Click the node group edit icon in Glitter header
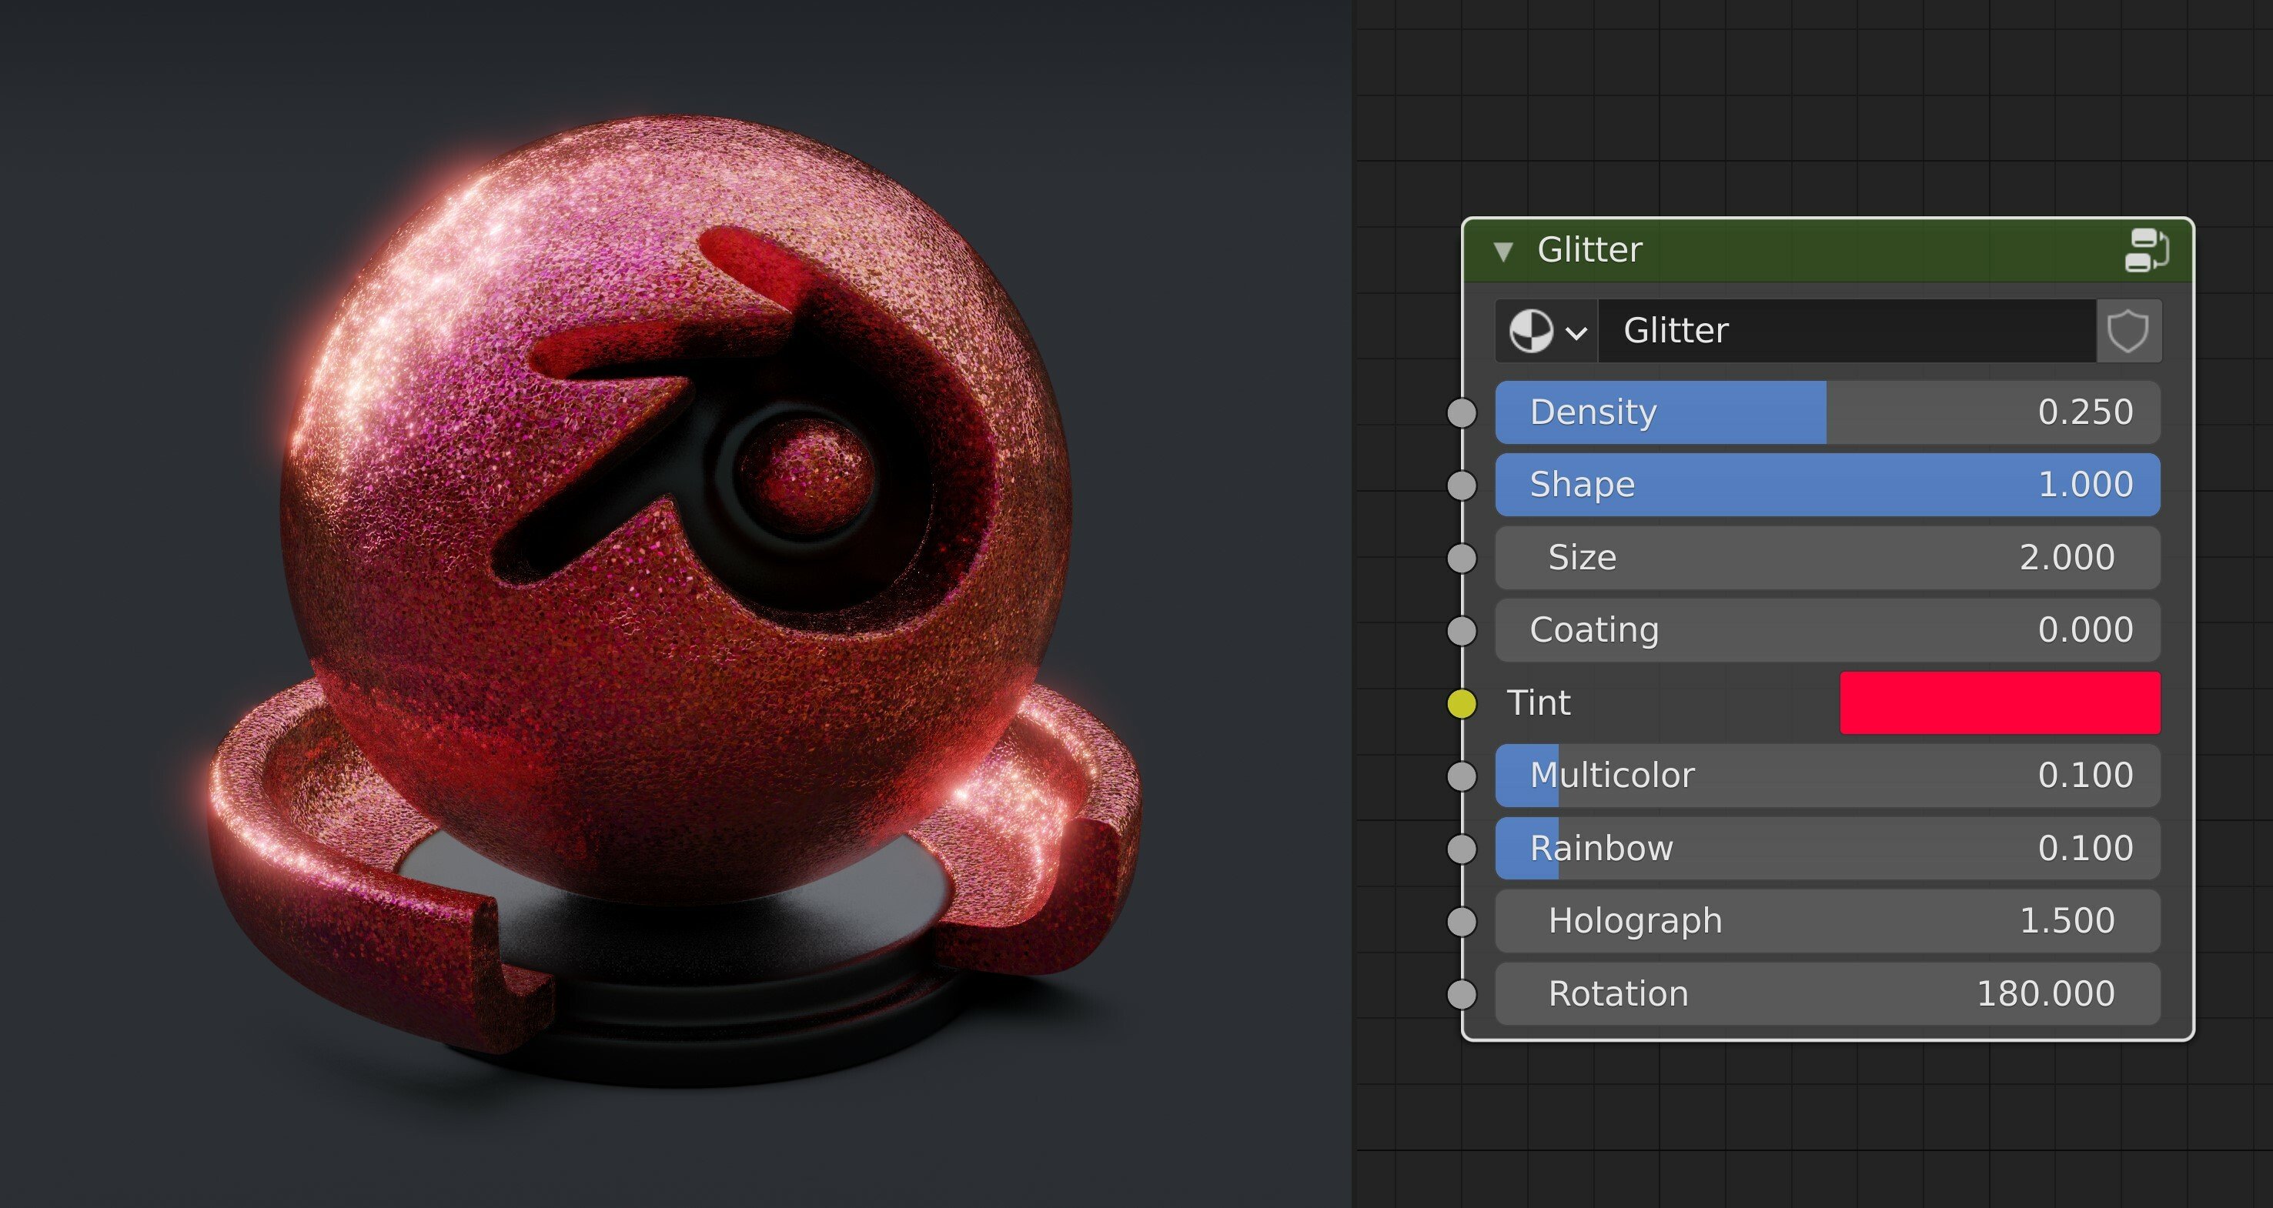 2147,249
